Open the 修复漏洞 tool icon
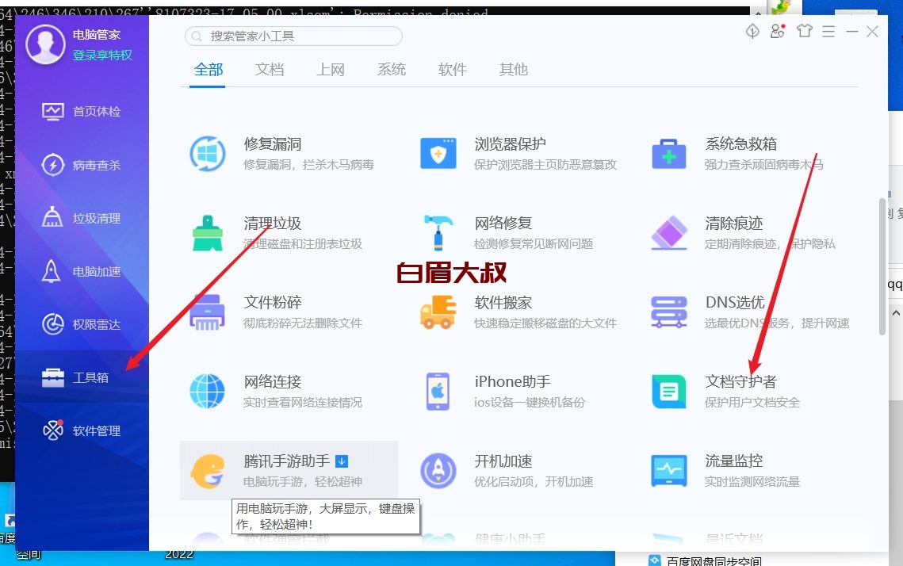This screenshot has width=903, height=566. [208, 154]
